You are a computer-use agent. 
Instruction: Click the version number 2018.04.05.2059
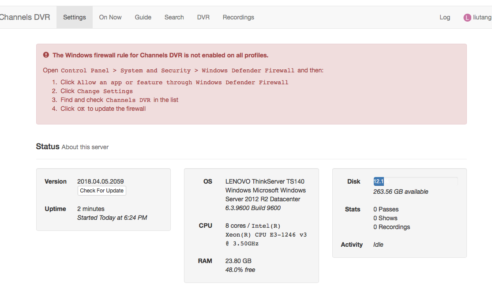(100, 181)
